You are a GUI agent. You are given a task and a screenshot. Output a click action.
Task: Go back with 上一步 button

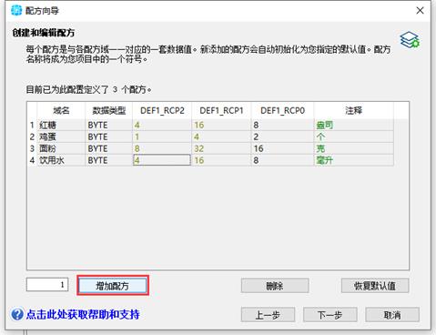268,315
